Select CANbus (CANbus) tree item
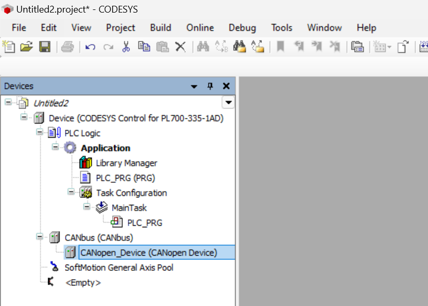 coord(99,238)
